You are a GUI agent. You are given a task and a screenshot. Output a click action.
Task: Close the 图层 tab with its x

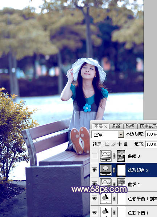point(106,126)
